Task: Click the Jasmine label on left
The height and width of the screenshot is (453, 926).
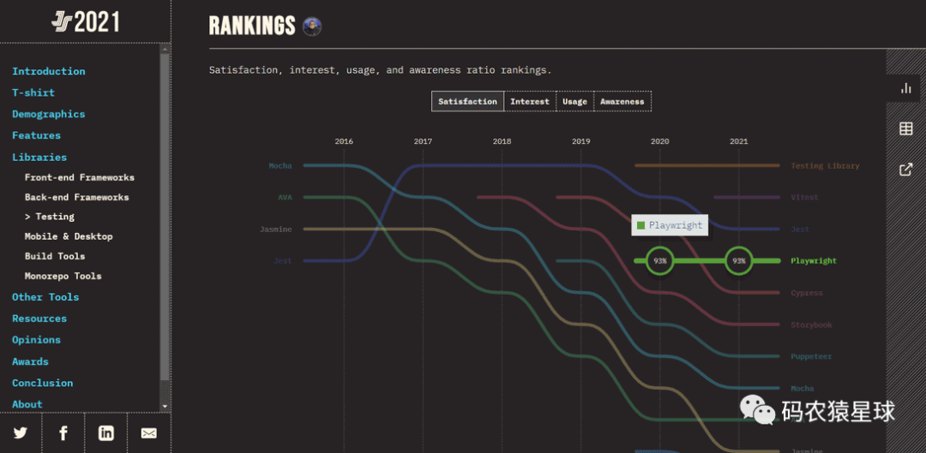Action: coord(276,229)
